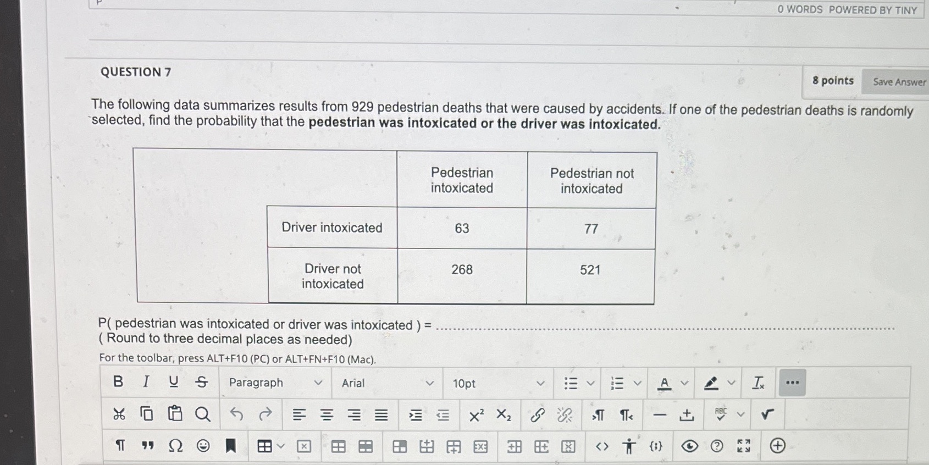929x465 pixels.
Task: Insert an anchor bookmark
Action: click(x=230, y=445)
